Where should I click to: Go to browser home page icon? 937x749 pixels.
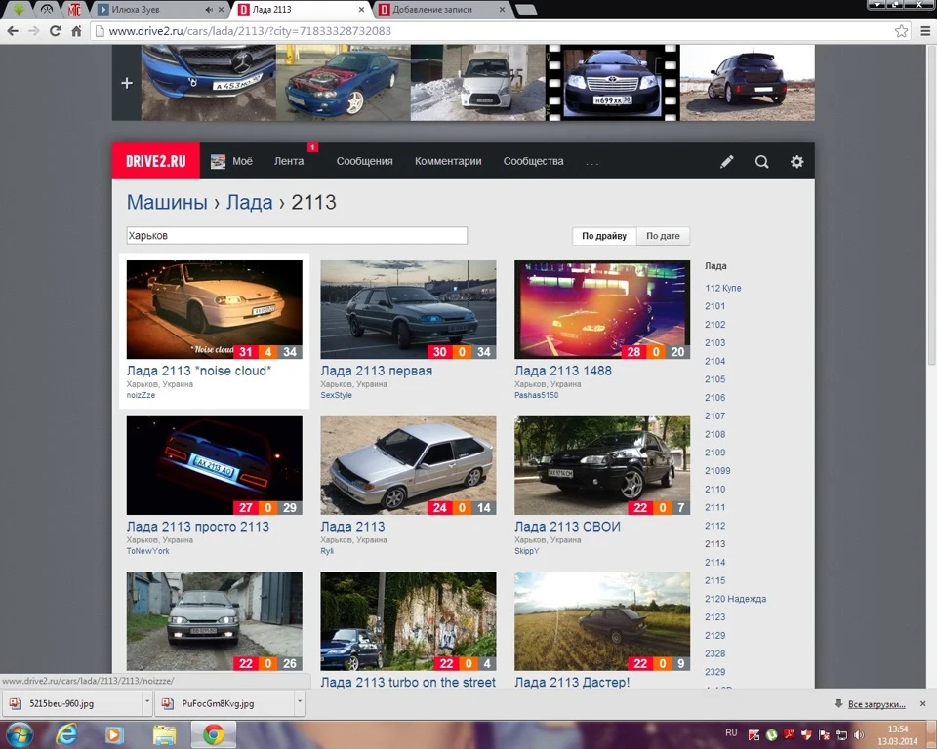tap(76, 31)
